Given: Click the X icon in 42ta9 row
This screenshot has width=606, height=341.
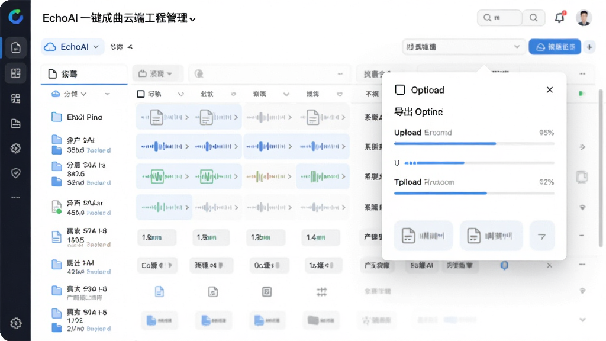Looking at the screenshot, I should point(549,266).
